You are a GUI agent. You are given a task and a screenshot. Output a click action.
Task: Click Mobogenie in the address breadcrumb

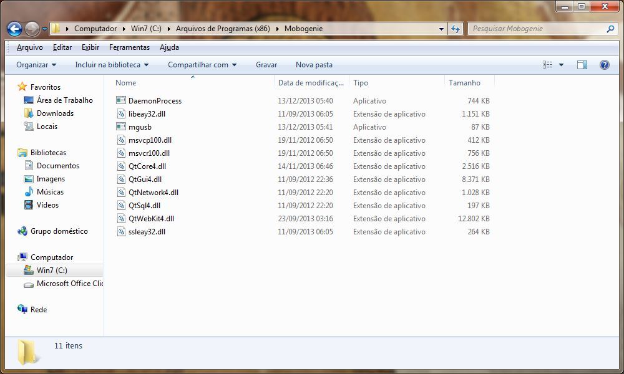pos(303,29)
